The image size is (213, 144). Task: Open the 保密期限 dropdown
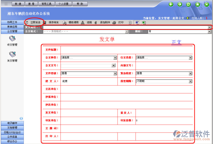pos(190,81)
